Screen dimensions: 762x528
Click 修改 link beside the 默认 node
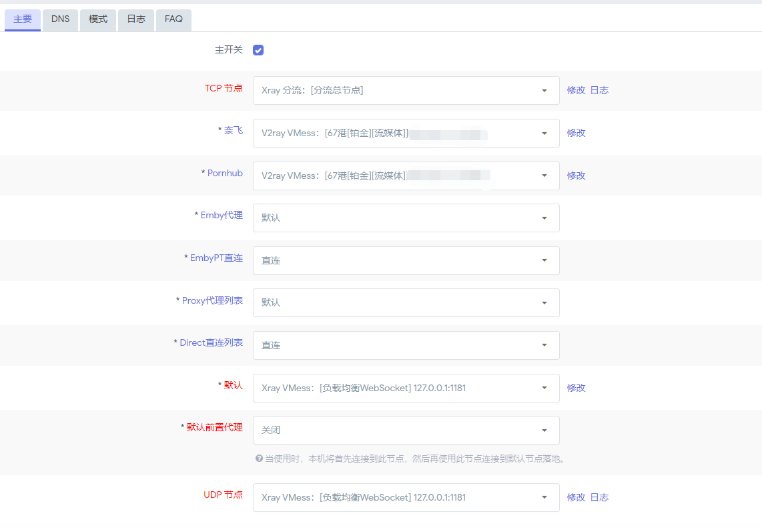tap(576, 388)
